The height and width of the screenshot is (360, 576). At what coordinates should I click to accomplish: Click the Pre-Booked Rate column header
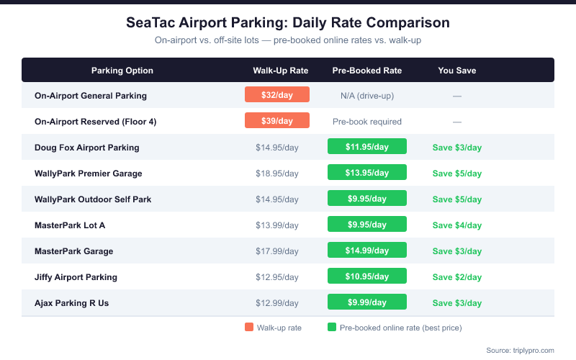367,71
